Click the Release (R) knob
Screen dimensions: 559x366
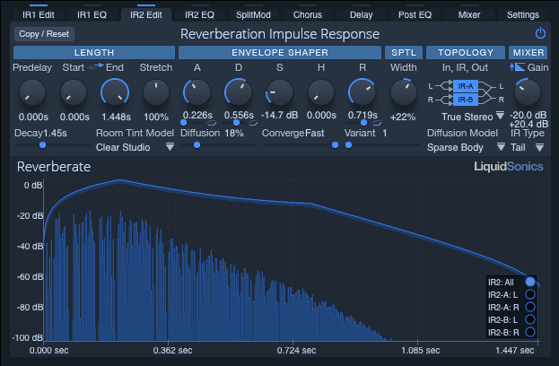(362, 92)
